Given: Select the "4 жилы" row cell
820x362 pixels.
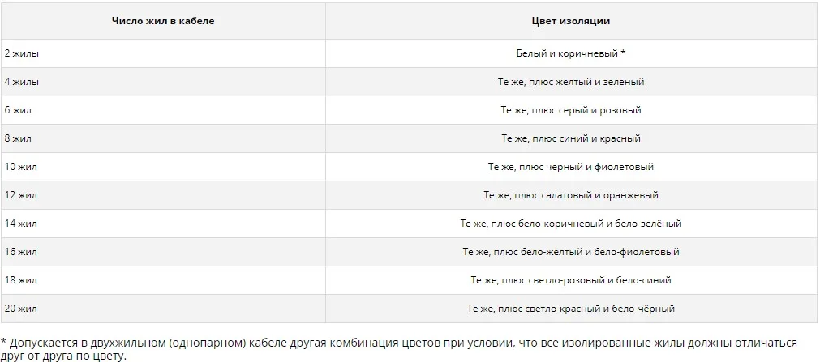Looking at the screenshot, I should [22, 82].
